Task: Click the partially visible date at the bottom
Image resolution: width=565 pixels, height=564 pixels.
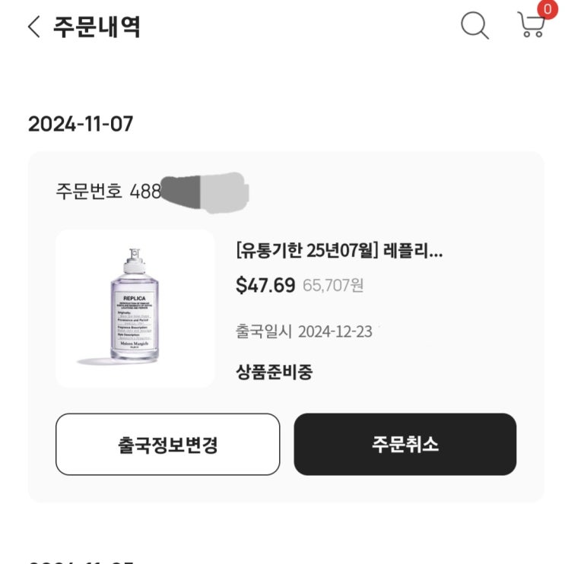Action: (x=80, y=560)
